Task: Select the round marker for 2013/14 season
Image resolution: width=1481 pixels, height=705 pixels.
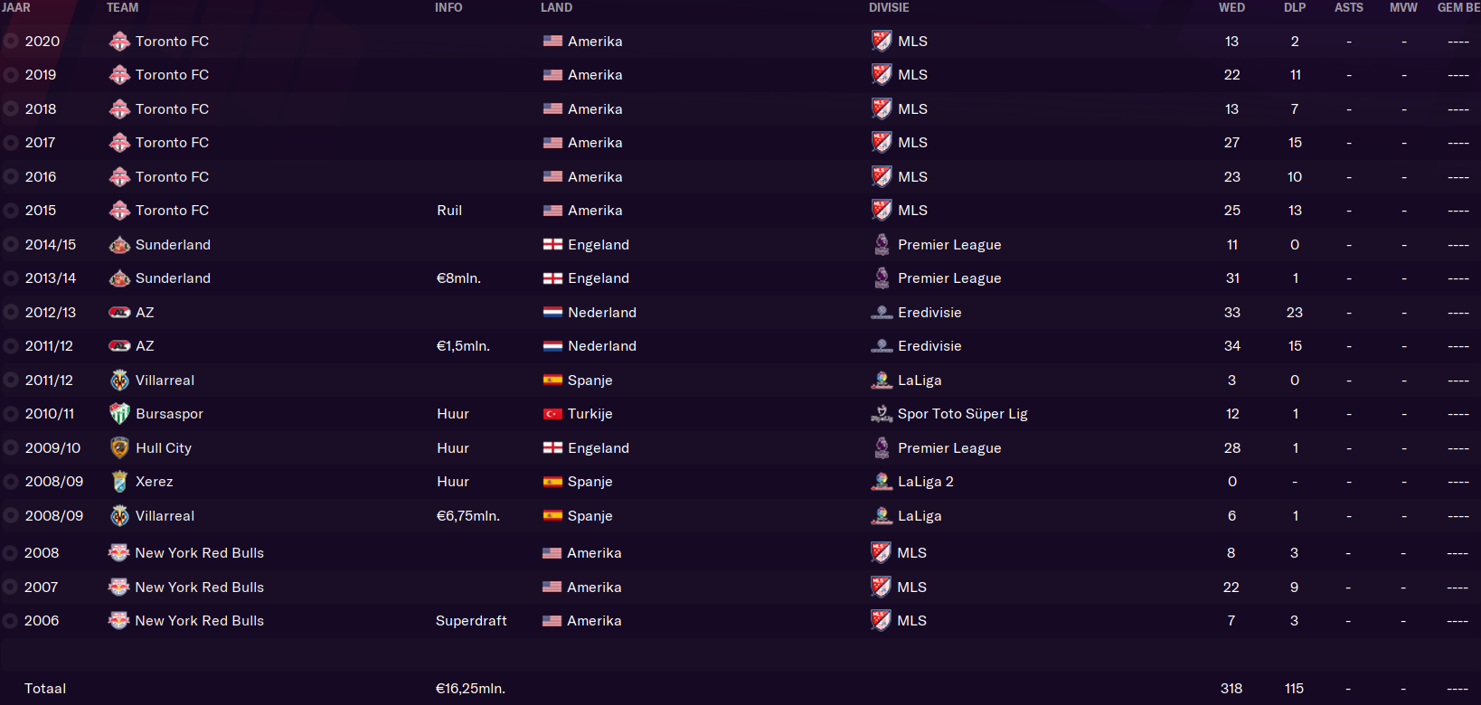Action: (11, 278)
